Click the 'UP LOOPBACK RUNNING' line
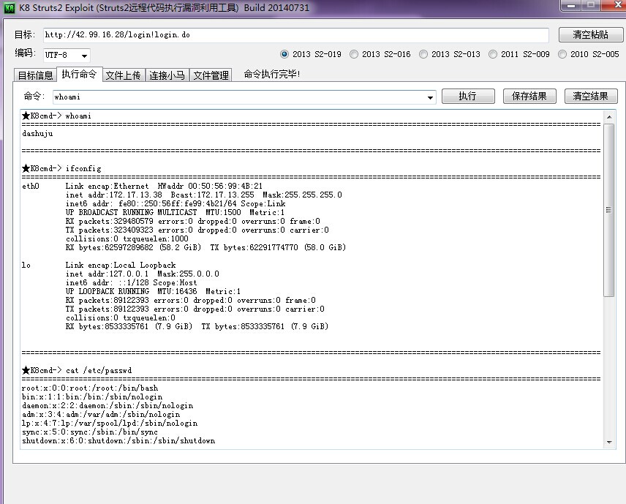 [153, 292]
